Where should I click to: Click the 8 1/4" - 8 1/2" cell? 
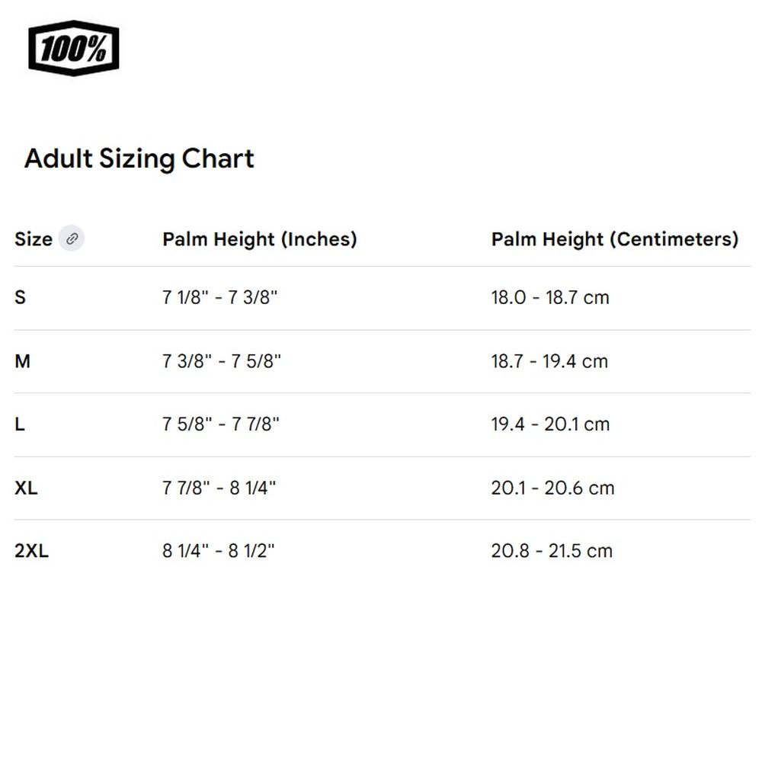pos(218,551)
